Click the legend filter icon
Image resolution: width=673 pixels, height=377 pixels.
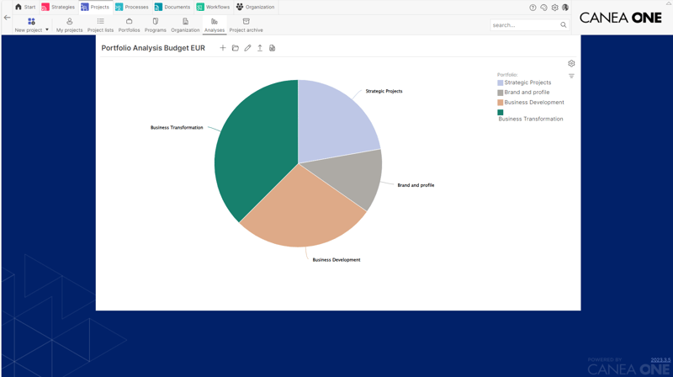coord(571,76)
